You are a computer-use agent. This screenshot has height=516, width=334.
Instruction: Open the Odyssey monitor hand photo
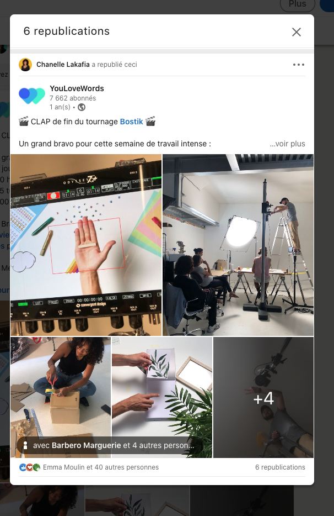86,245
